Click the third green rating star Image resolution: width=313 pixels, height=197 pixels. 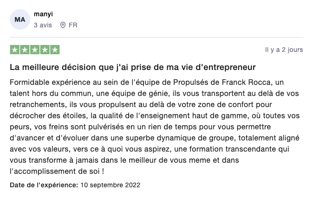coord(35,50)
